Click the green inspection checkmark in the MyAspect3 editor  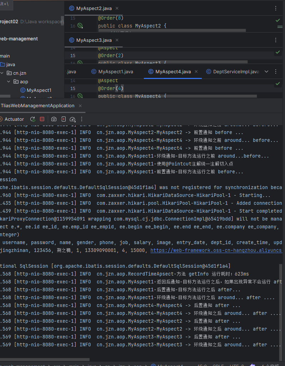278,52
